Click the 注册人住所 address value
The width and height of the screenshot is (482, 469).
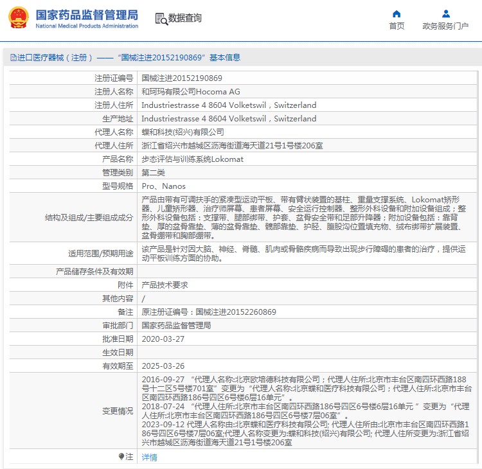(x=229, y=105)
